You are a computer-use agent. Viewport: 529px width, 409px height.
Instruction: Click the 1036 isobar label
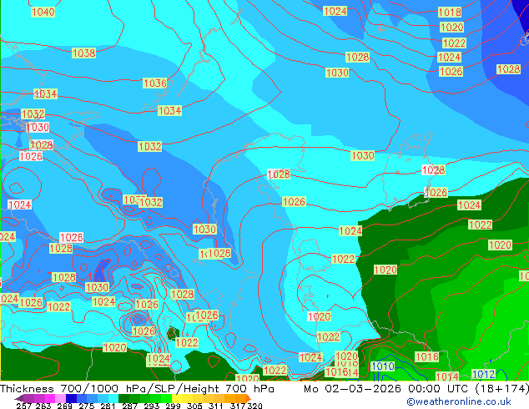pyautogui.click(x=155, y=83)
